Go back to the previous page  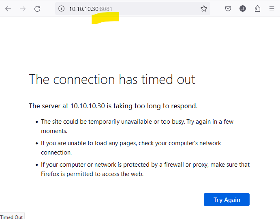(8, 9)
